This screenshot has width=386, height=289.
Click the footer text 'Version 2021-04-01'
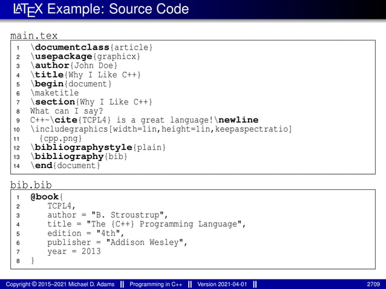[222, 284]
